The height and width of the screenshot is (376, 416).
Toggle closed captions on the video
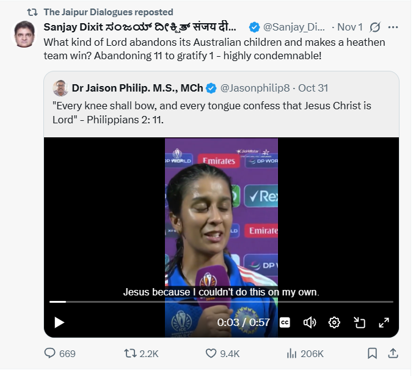point(285,322)
